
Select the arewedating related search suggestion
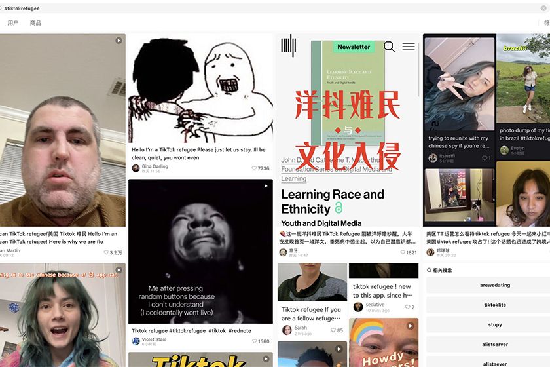click(x=495, y=285)
